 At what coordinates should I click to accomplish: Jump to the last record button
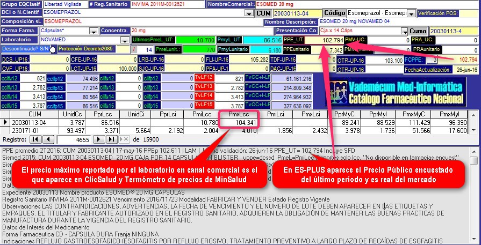112,140
